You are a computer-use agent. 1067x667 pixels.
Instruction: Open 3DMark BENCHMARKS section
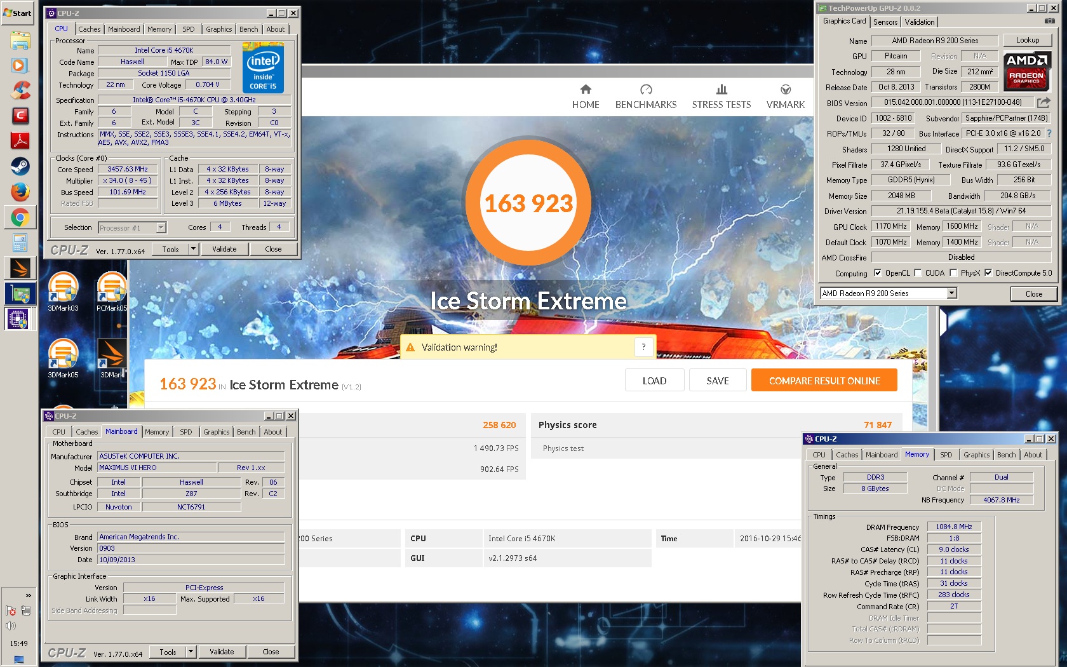click(x=646, y=97)
